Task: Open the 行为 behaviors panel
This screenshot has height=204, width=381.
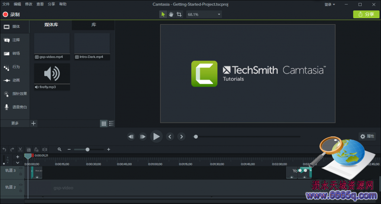Action: pyautogui.click(x=15, y=67)
